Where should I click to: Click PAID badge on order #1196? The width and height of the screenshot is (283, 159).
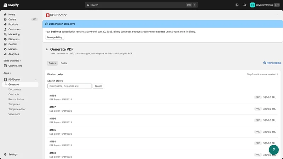258,120
